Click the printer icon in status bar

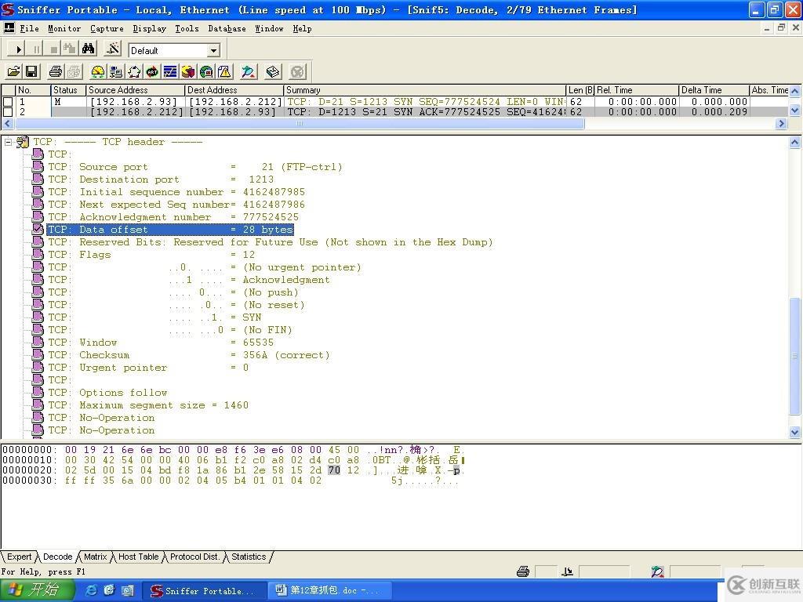[x=523, y=571]
